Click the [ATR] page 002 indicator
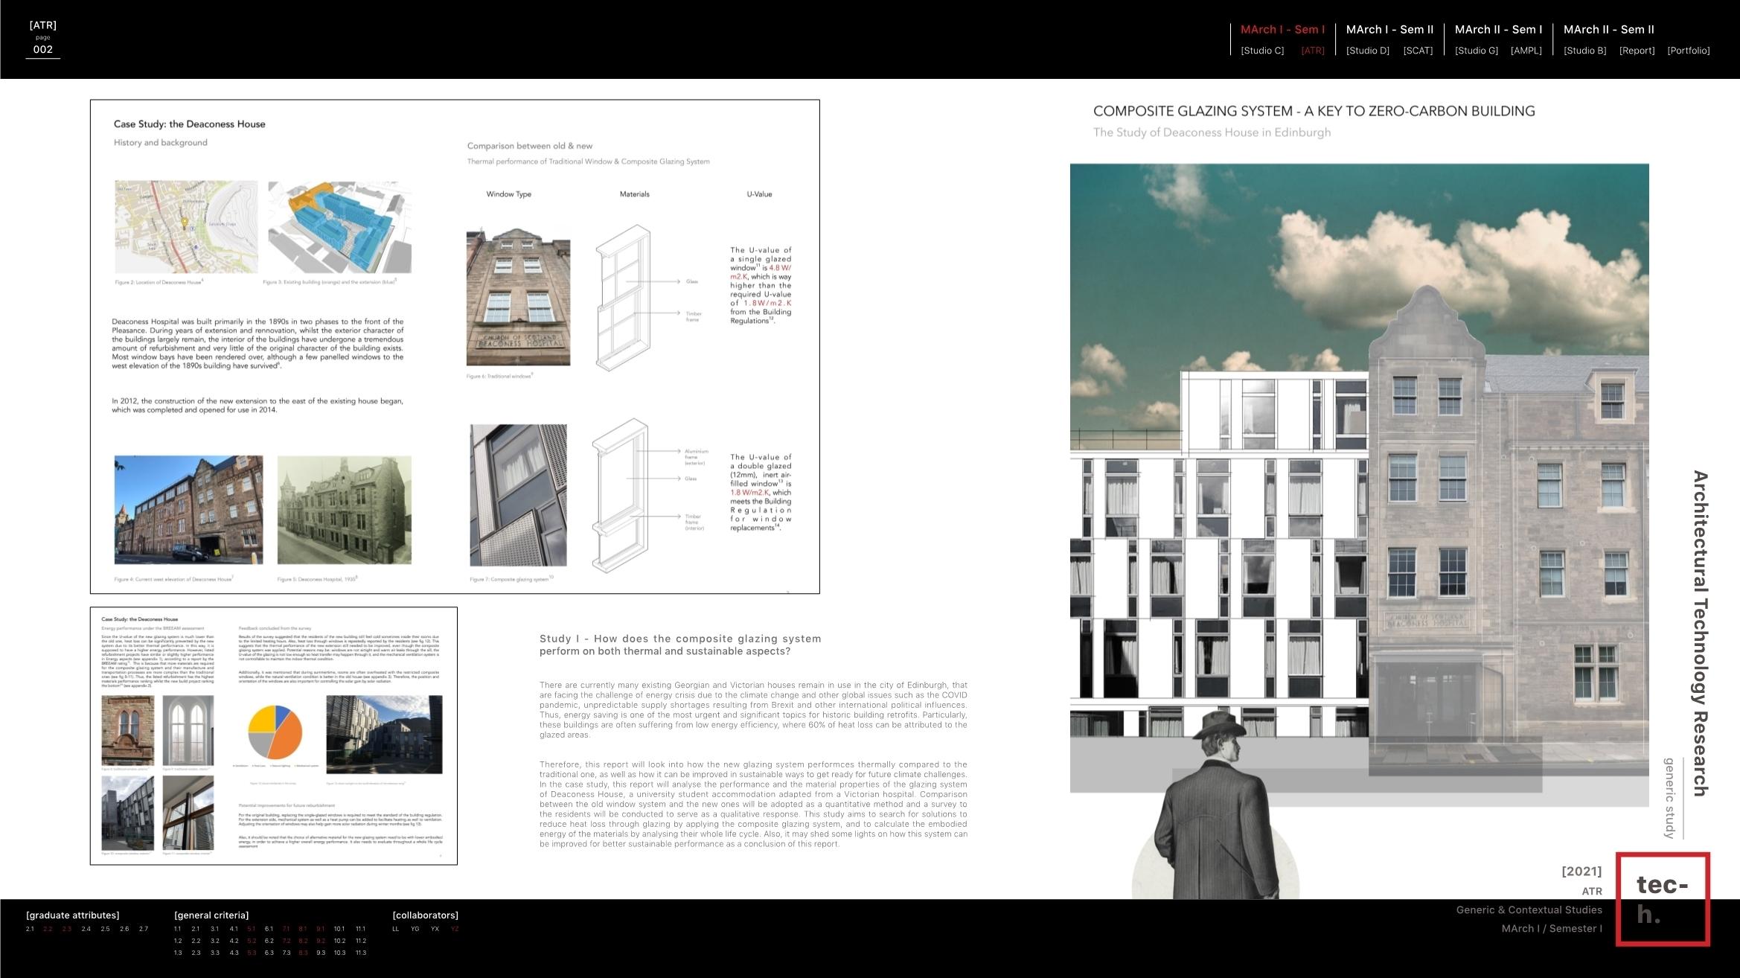This screenshot has width=1740, height=978. click(43, 38)
